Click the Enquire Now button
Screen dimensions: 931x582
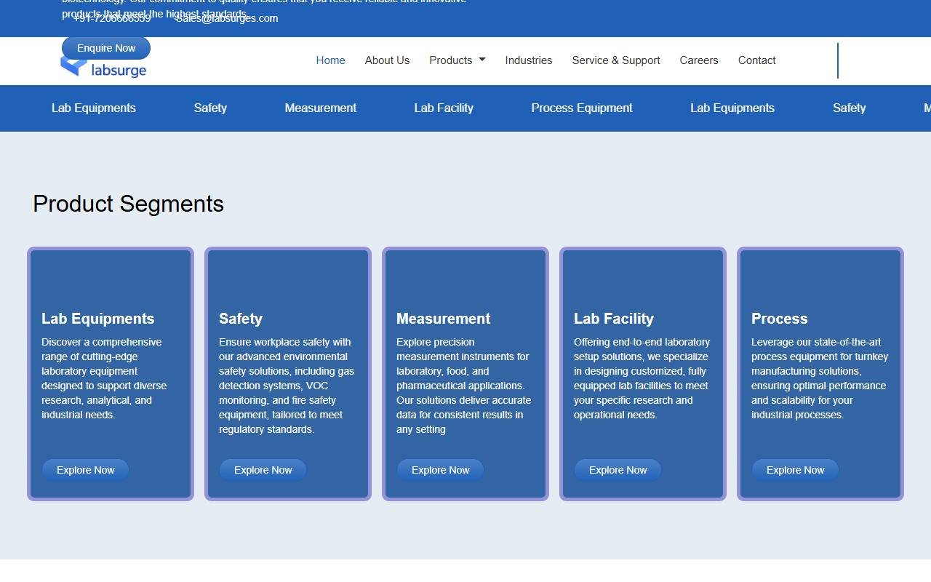point(106,48)
